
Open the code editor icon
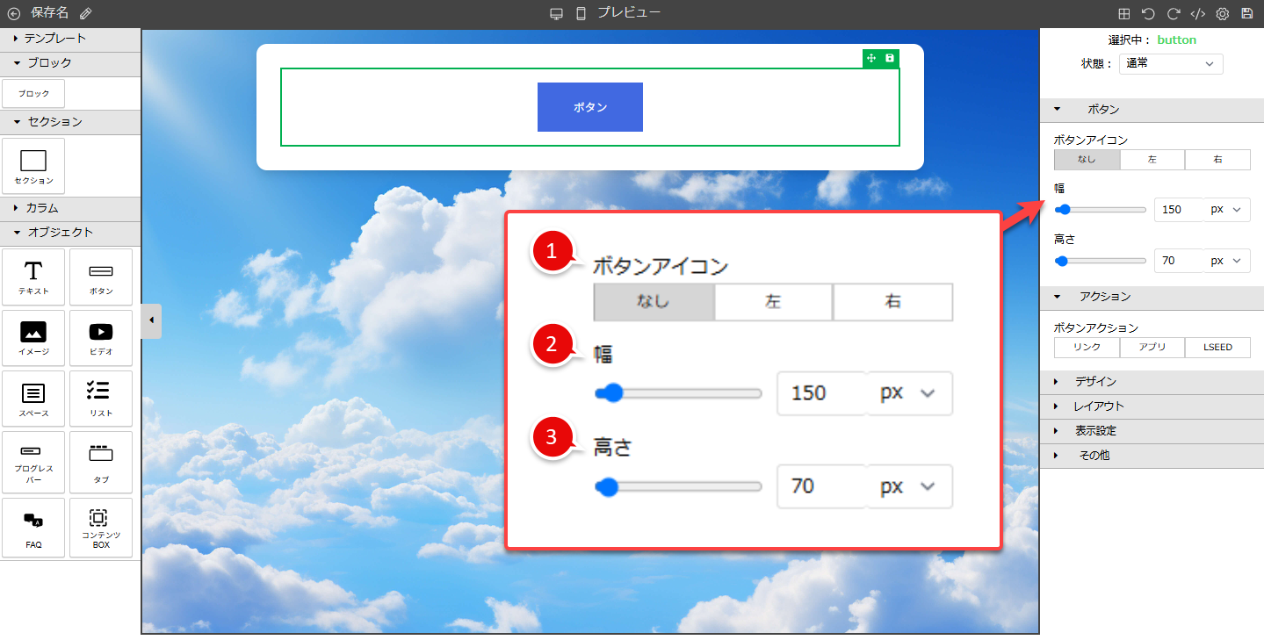(x=1197, y=13)
